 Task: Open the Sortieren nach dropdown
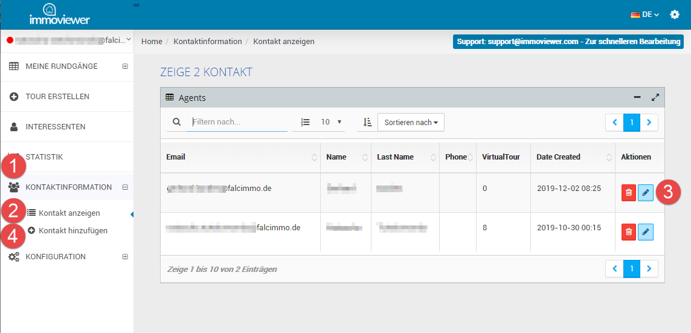[x=411, y=122]
